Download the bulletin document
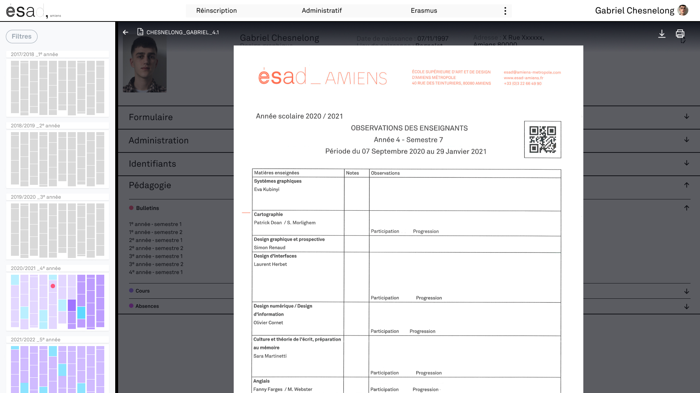 [662, 34]
